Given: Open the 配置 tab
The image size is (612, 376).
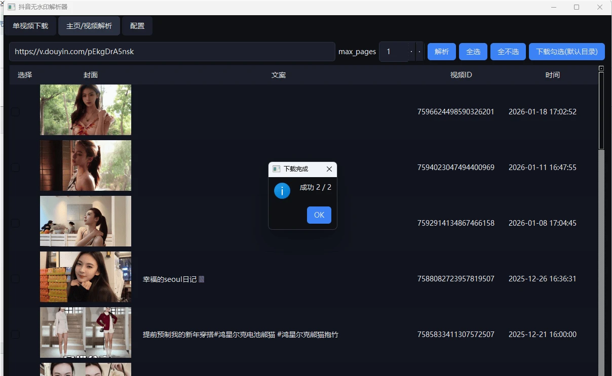Looking at the screenshot, I should (137, 26).
